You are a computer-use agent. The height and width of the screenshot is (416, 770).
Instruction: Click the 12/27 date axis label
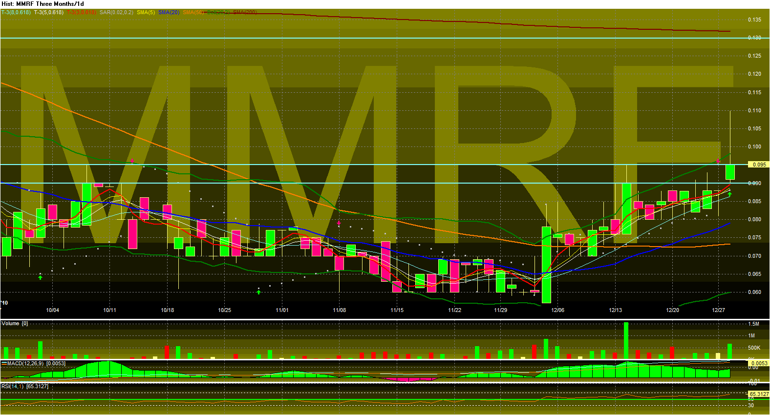(719, 310)
